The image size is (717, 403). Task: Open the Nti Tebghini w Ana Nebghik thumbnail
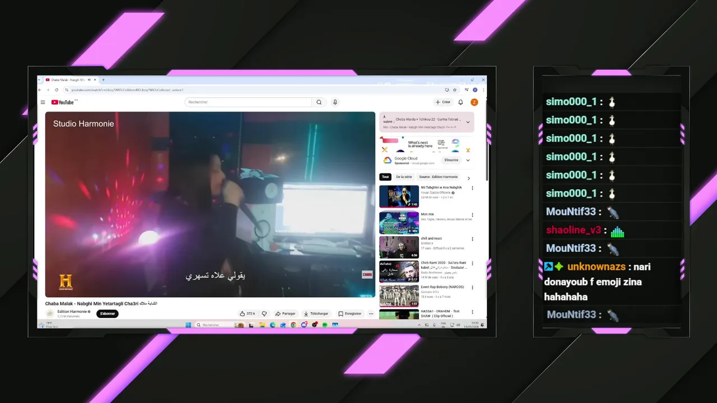point(399,196)
